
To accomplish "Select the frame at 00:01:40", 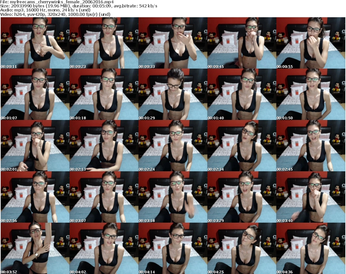I will tap(242, 94).
